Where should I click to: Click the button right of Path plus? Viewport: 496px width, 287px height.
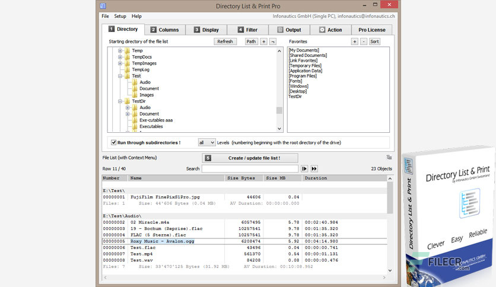coord(273,42)
